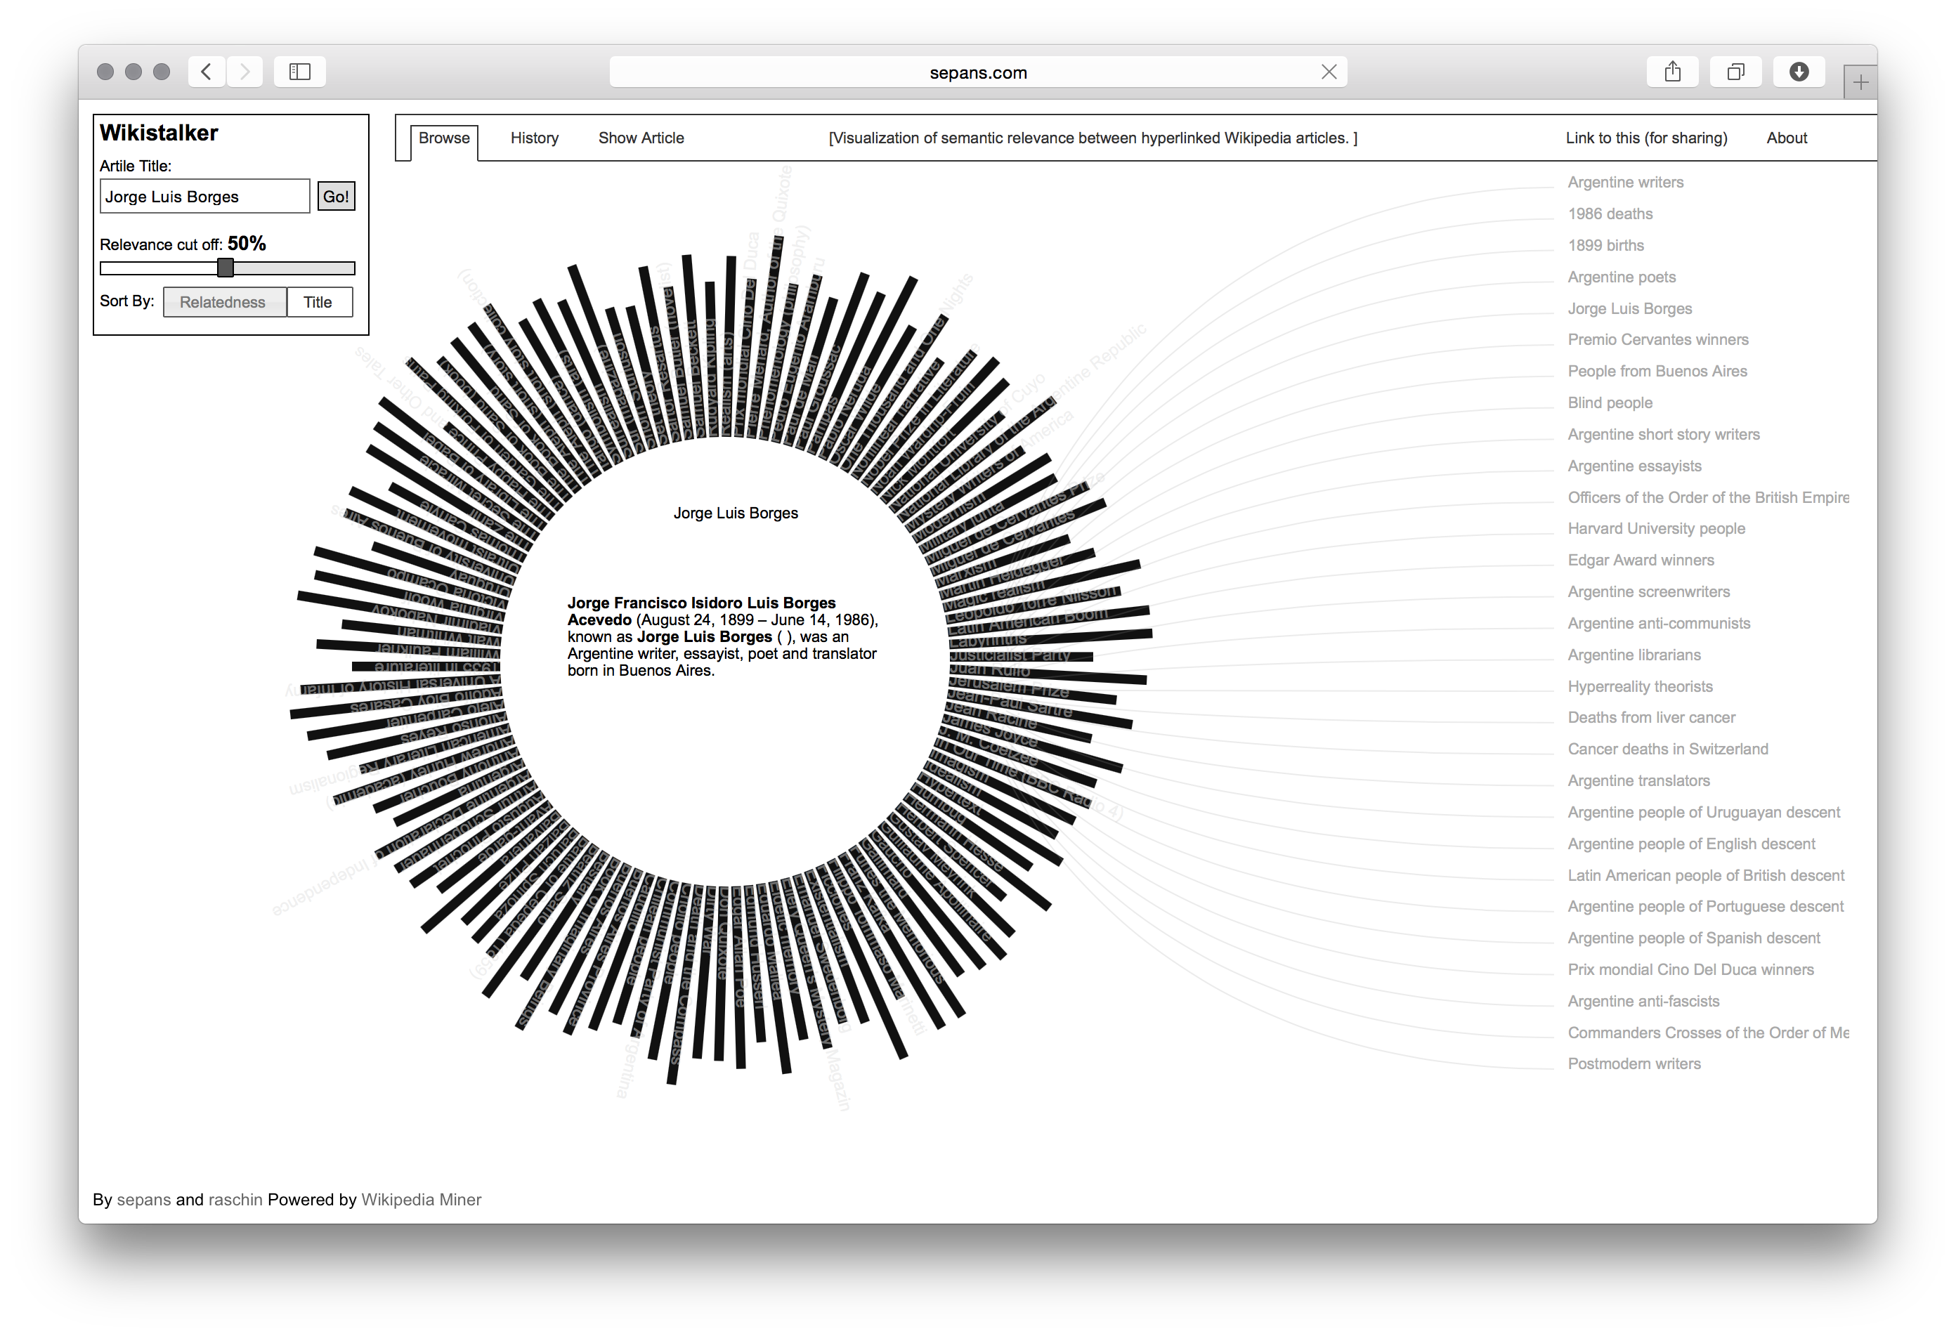Toggle the Safari sidebar icon
Screen dimensions: 1956x1336
pos(299,72)
